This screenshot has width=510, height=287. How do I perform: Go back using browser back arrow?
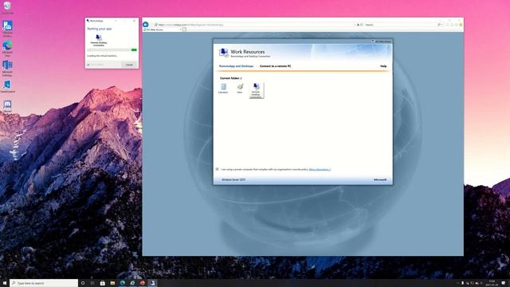(146, 25)
